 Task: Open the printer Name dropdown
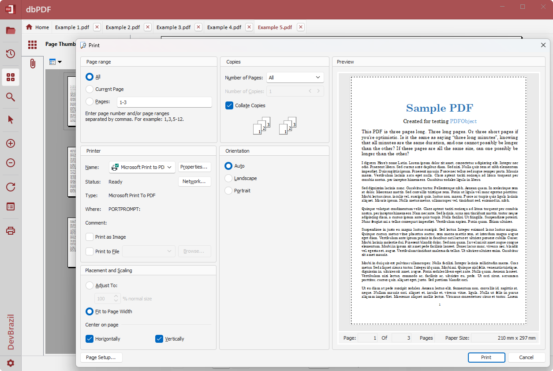142,167
